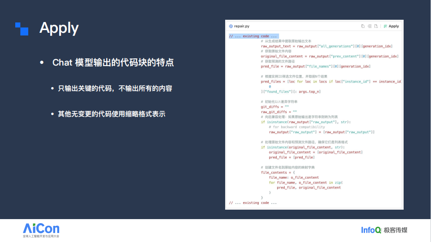
Task: Click the InfoQ 极客传媒 logo
Action: pos(384,230)
